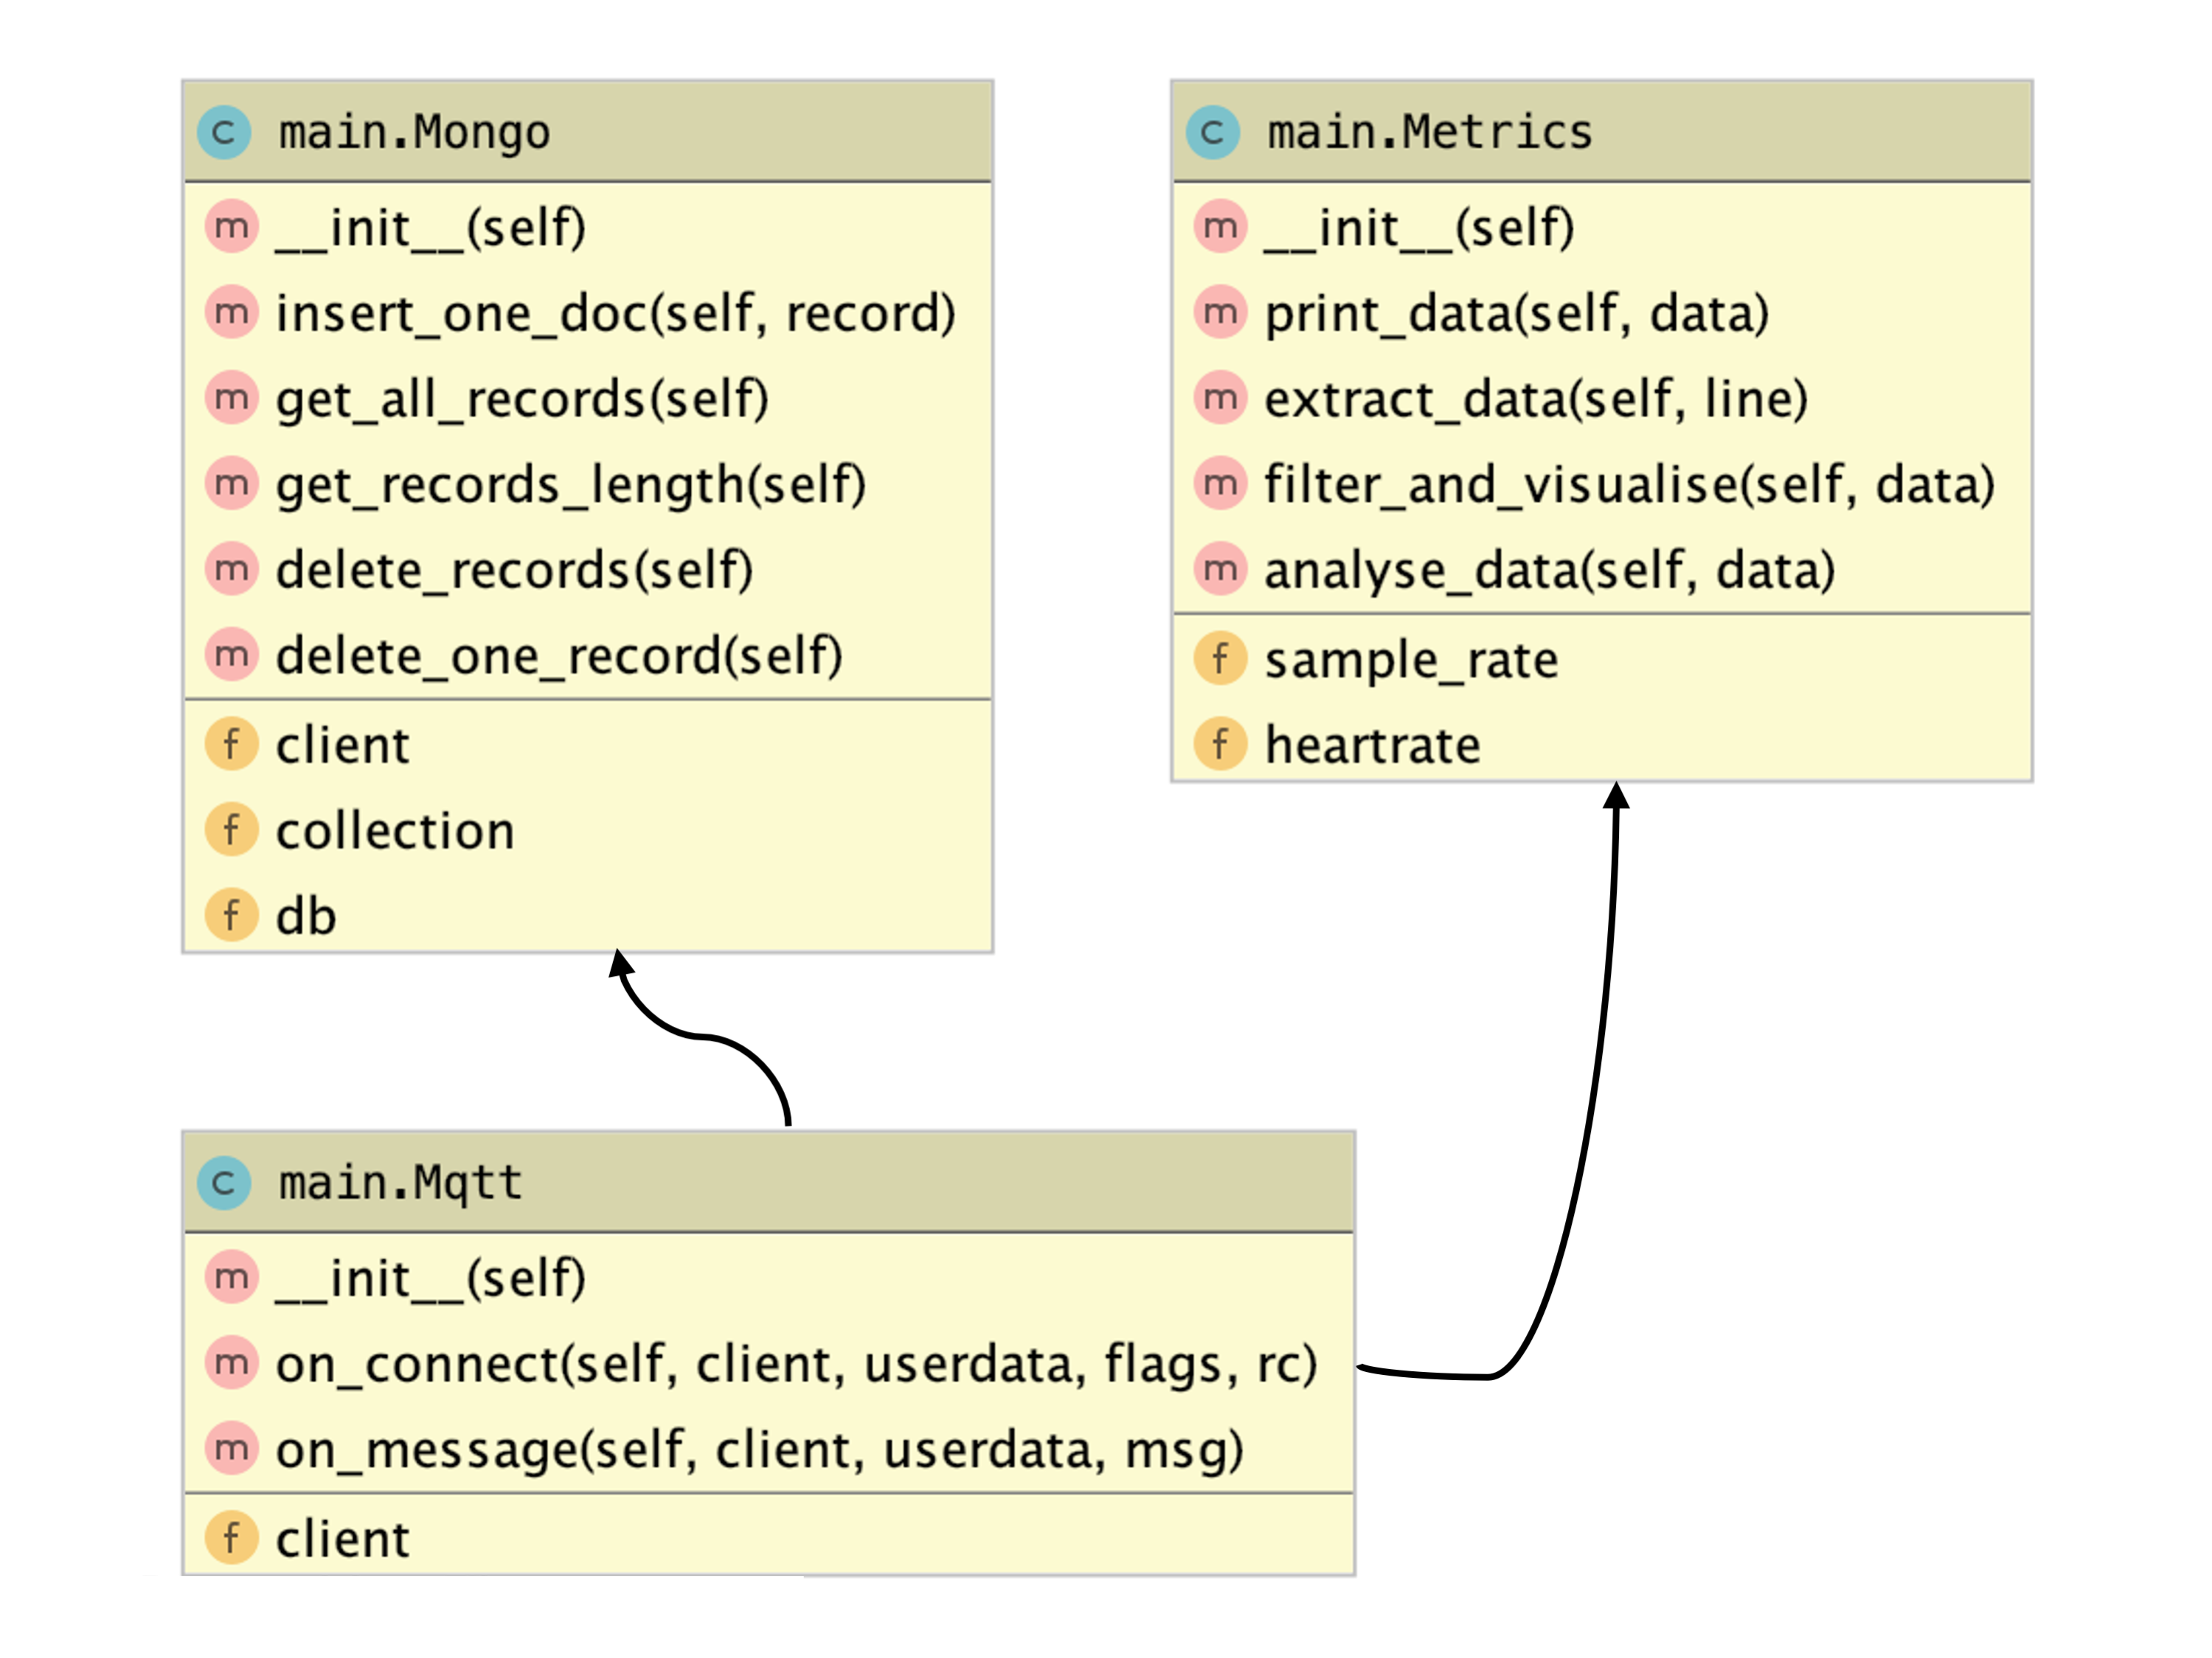
Task: Click the class icon beside main.Mqtt
Action: coord(224,1183)
